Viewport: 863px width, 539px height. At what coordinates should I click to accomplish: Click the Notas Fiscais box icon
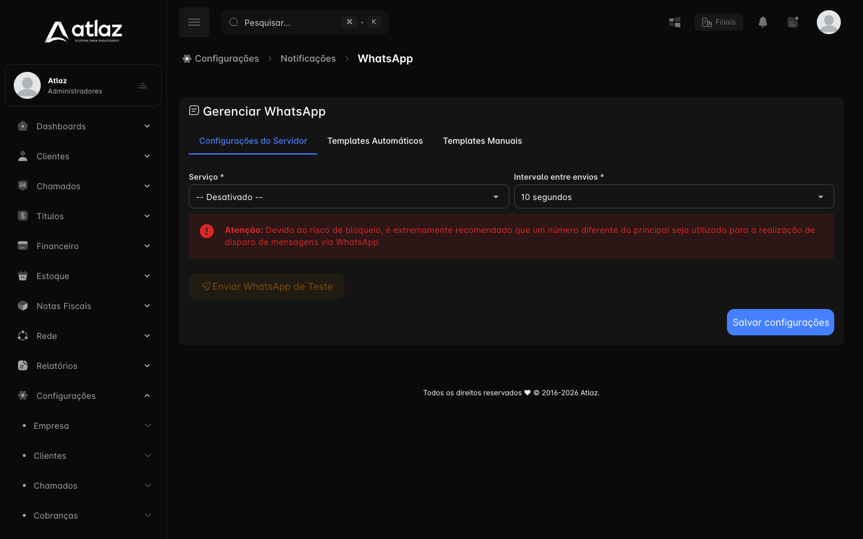[23, 305]
